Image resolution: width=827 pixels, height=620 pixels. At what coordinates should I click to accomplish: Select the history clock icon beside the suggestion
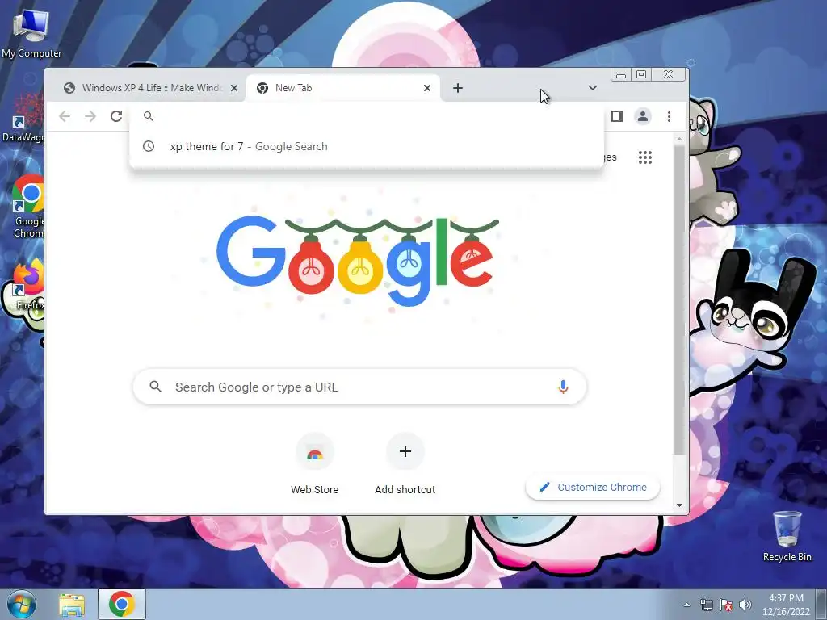(x=149, y=146)
